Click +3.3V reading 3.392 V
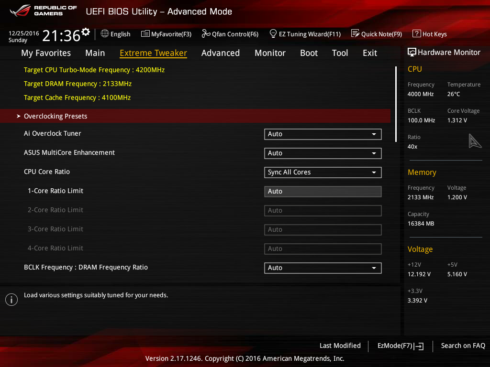The width and height of the screenshot is (490, 367). 417,300
